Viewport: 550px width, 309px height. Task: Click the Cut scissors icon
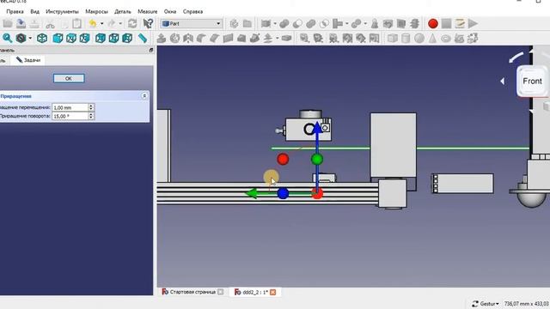click(50, 24)
